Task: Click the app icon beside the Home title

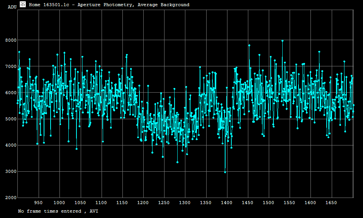Action: coord(23,4)
